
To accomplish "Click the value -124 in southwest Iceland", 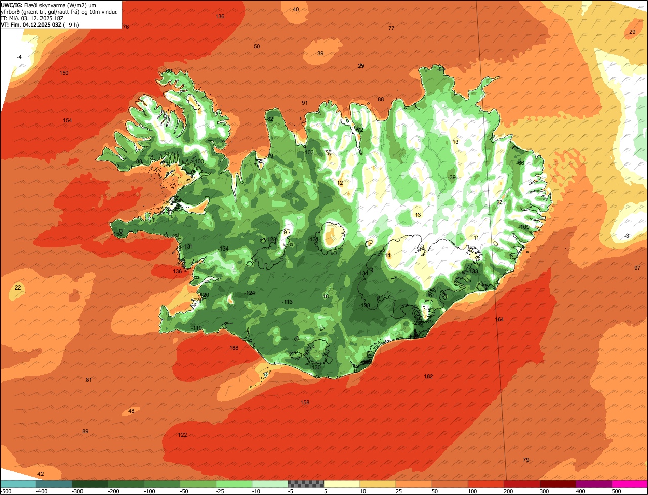I will (250, 293).
